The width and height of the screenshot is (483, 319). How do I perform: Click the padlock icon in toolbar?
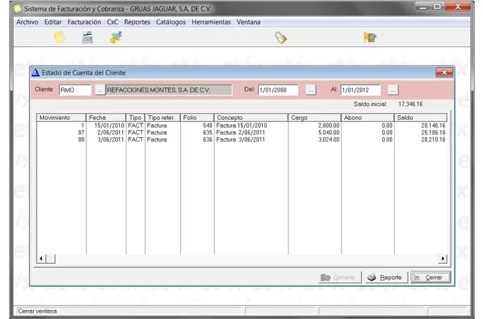(x=281, y=38)
